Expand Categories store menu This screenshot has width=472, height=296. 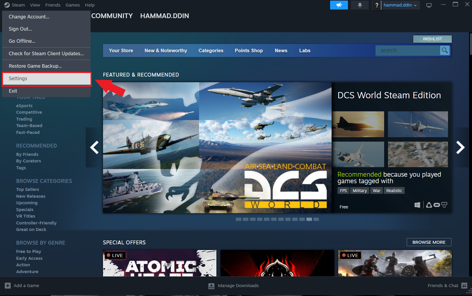coord(211,50)
